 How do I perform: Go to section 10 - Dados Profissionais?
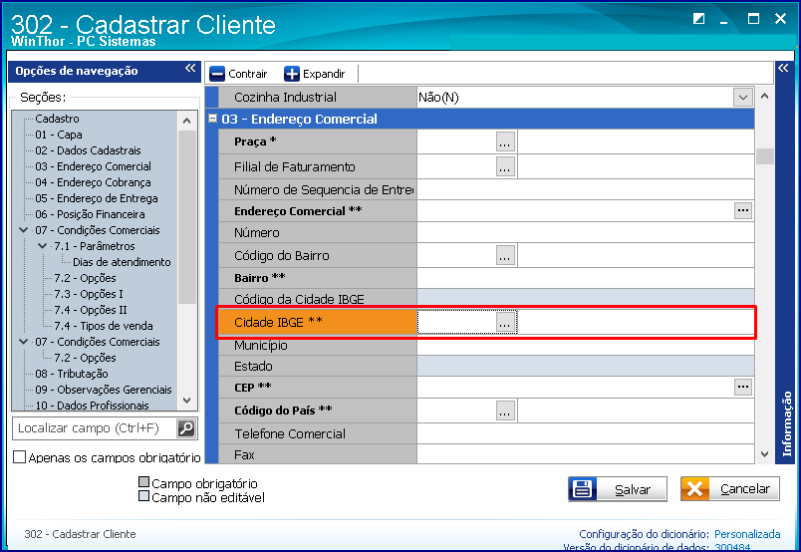coord(92,406)
